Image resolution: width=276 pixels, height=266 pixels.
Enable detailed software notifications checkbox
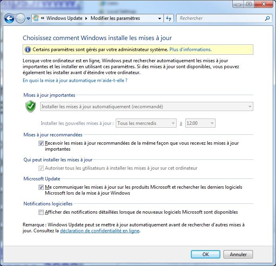41,212
